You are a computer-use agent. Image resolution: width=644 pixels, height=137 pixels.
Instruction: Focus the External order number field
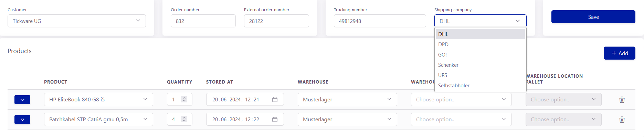click(276, 21)
